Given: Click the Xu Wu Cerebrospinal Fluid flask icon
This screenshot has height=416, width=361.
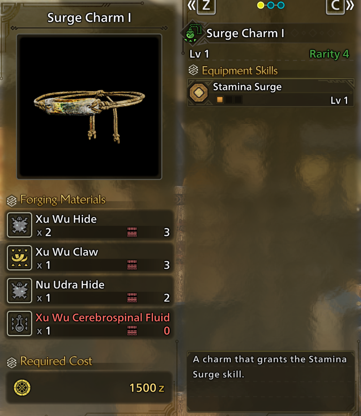Looking at the screenshot, I should point(20,324).
